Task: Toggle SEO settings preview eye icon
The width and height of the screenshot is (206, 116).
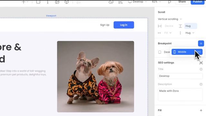Action: pyautogui.click(x=201, y=63)
